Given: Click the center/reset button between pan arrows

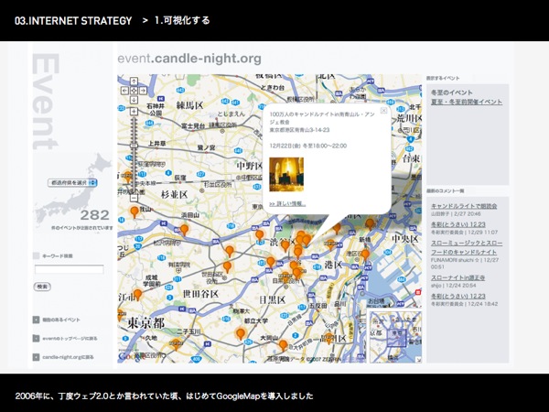Looking at the screenshot, I should tap(135, 91).
